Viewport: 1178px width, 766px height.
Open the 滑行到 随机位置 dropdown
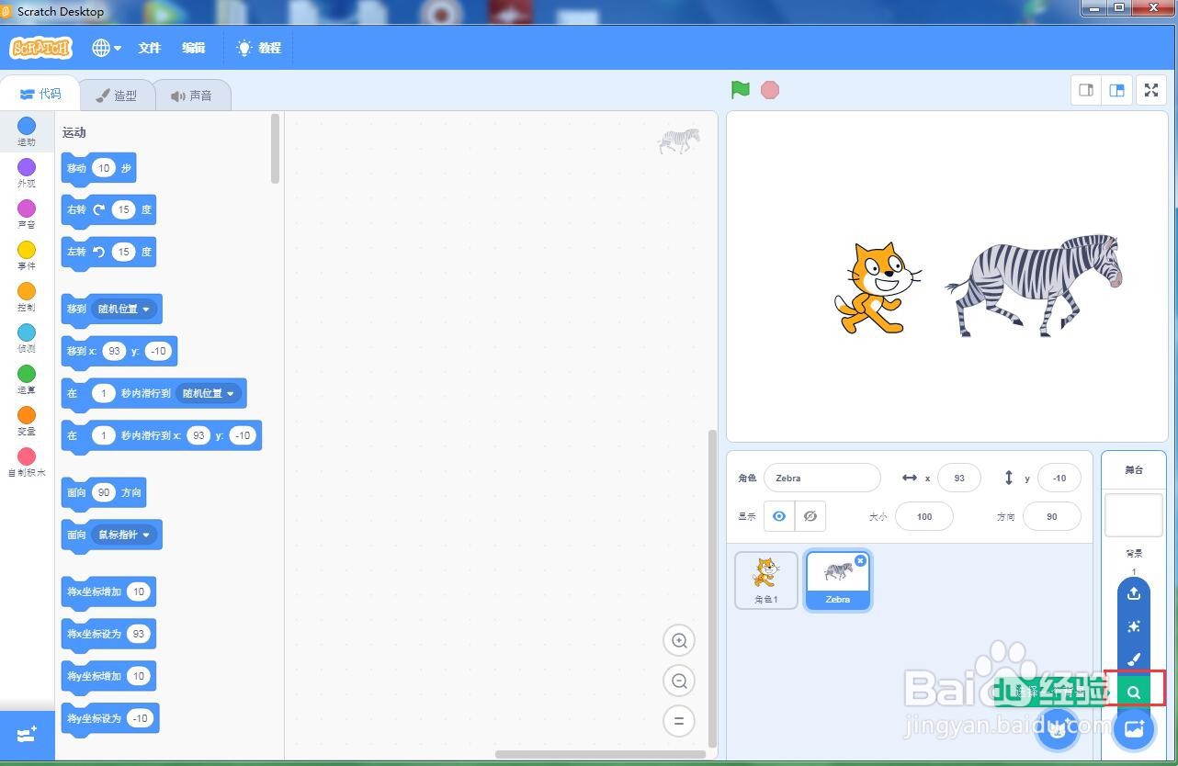tap(209, 393)
